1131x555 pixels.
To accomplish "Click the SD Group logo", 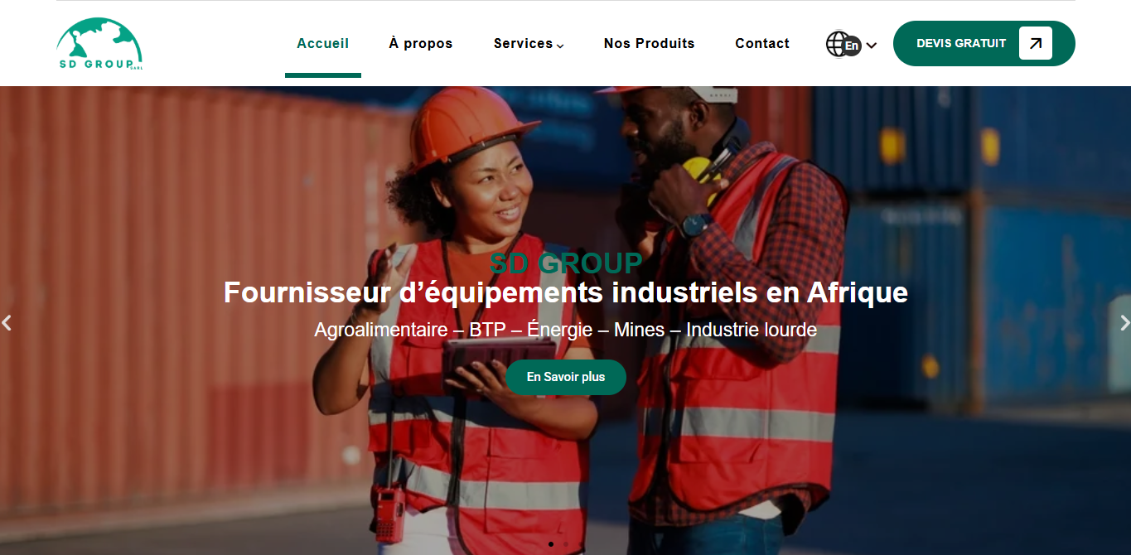I will pos(99,44).
